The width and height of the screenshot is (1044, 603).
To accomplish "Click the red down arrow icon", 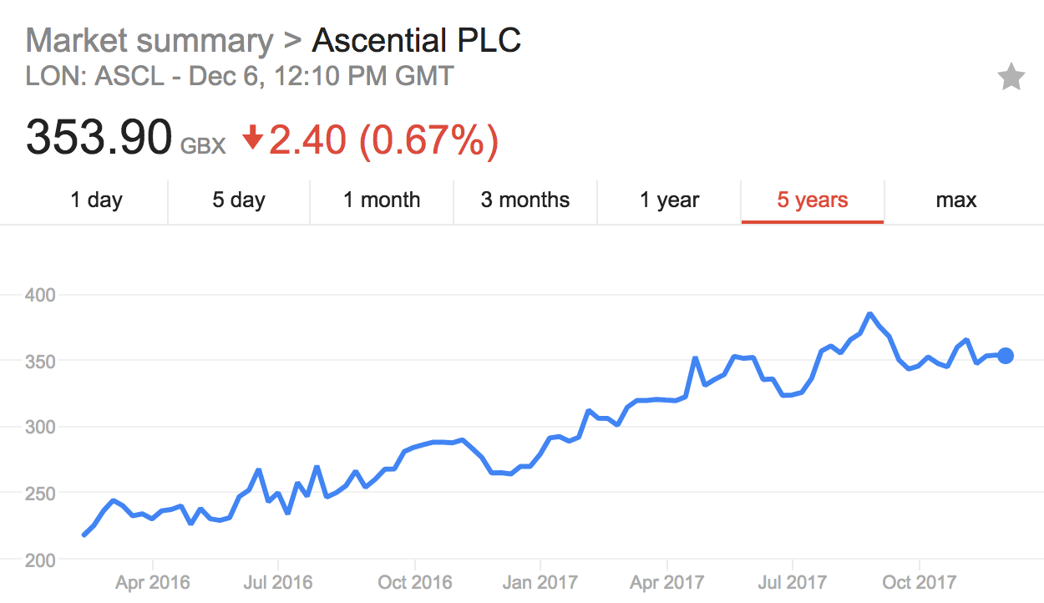I will [252, 139].
